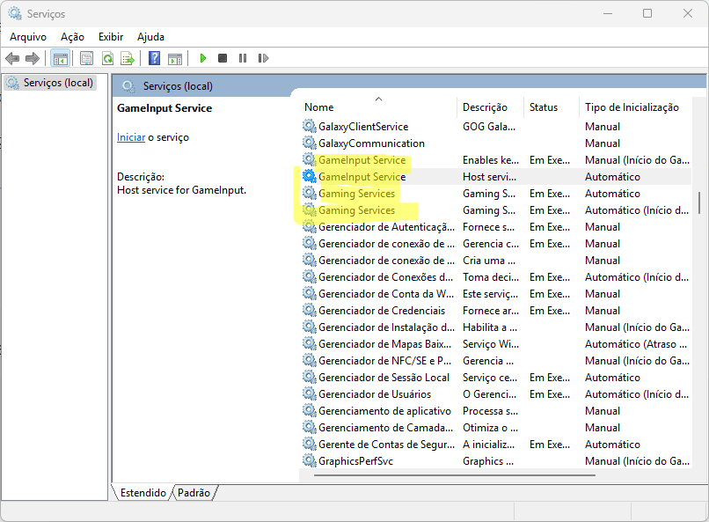This screenshot has height=522, width=709.
Task: Go forward with the right arrow toolbar icon
Action: [32, 58]
